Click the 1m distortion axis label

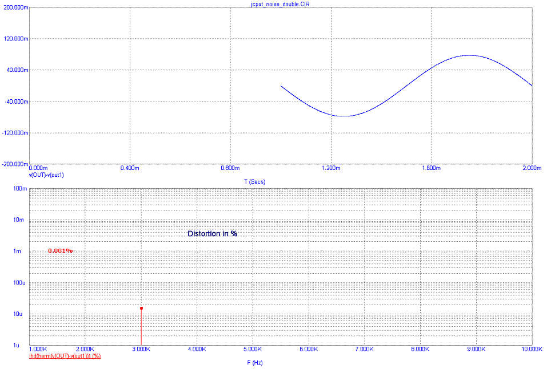[17, 251]
